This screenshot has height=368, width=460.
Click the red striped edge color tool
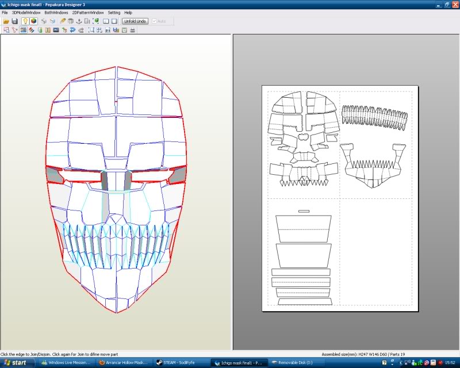(x=32, y=30)
